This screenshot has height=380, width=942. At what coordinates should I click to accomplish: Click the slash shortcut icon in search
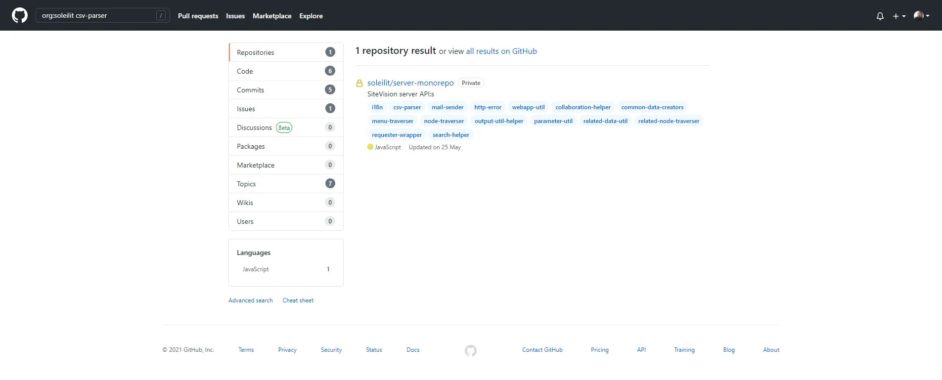tap(161, 15)
